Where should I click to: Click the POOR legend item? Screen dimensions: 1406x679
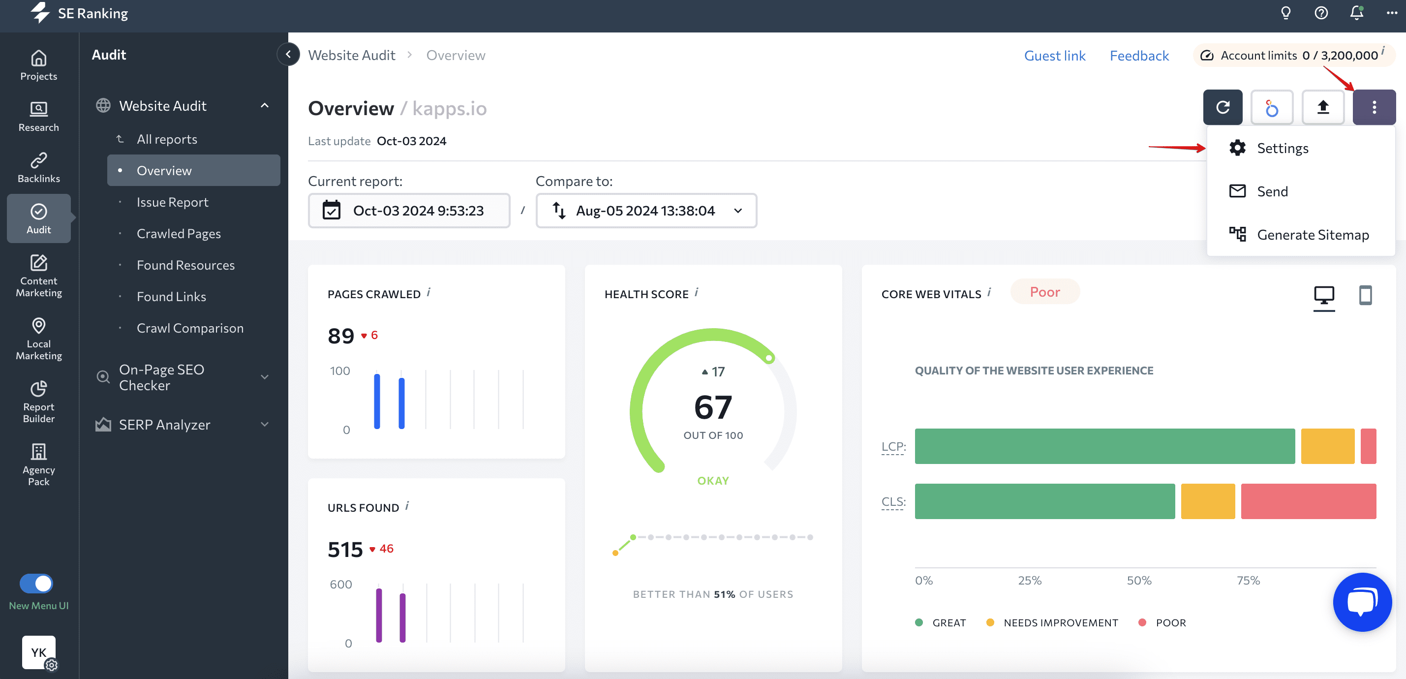1162,622
